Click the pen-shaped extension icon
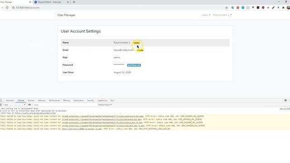Screen dimensions: 290x163 tap(273, 8)
